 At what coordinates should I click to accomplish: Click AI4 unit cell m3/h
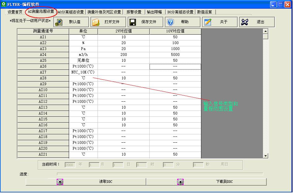[83, 55]
